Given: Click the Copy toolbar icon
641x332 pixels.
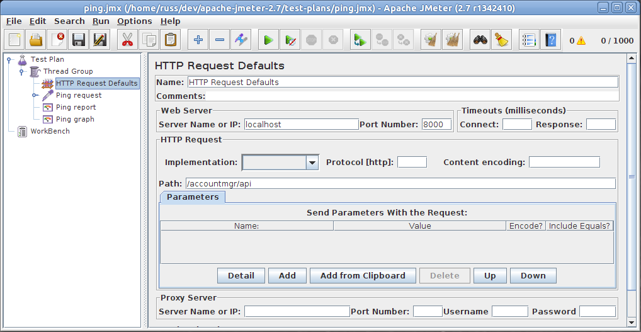Looking at the screenshot, I should [149, 40].
